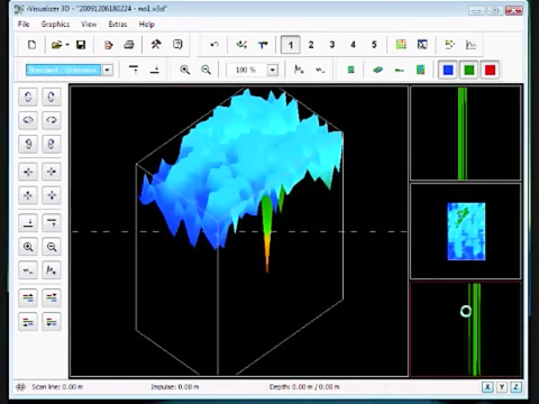539x404 pixels.
Task: Open the Graphics menu
Action: point(55,24)
